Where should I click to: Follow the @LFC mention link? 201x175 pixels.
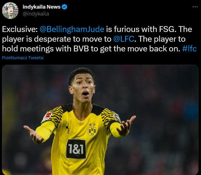coord(124,39)
